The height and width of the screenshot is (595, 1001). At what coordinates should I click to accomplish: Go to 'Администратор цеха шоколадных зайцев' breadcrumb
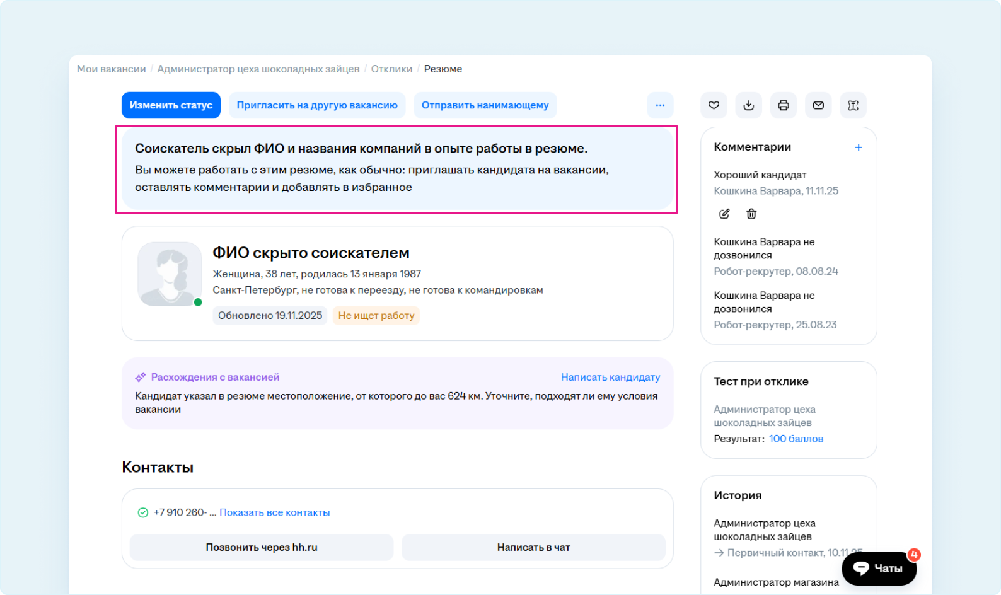[x=258, y=69]
